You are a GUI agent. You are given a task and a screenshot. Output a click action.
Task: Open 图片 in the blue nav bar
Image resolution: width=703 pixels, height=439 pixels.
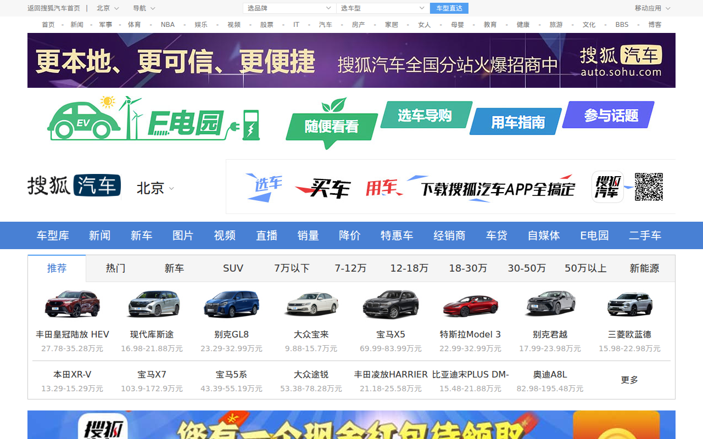(183, 235)
